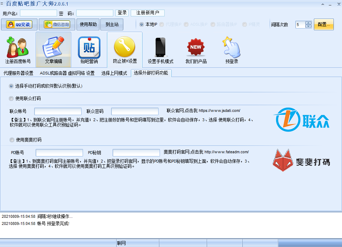View 我们的产品 NEW badge icon
Image resolution: width=342 pixels, height=247 pixels.
(196, 50)
